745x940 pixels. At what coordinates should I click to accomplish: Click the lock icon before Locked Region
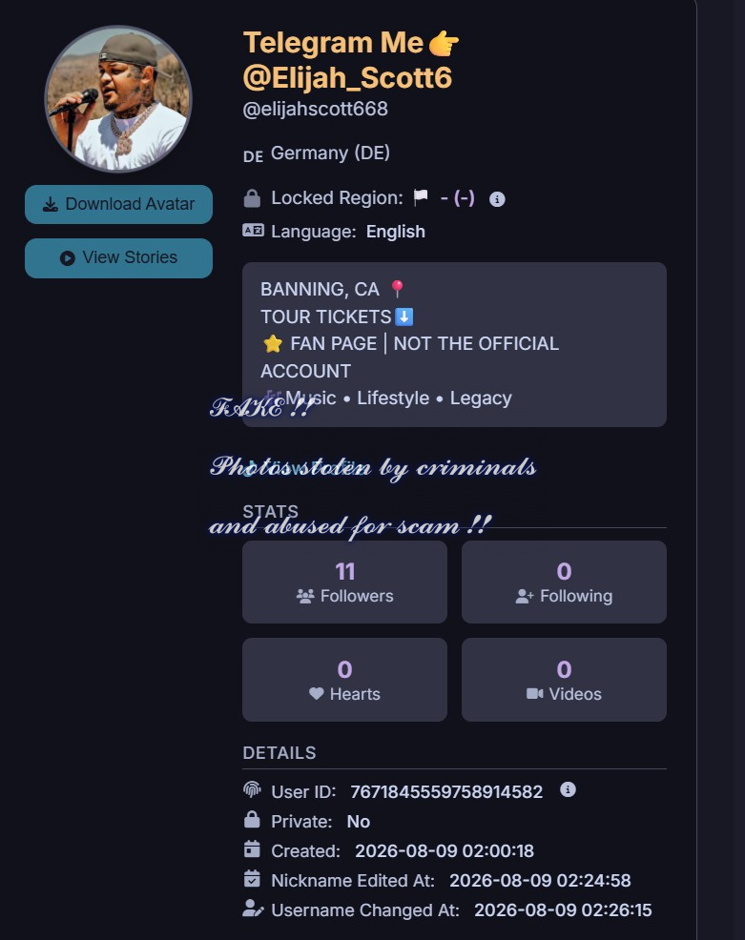pyautogui.click(x=252, y=198)
